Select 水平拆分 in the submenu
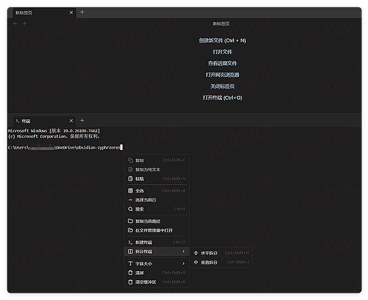The width and height of the screenshot is (368, 300). (221, 253)
